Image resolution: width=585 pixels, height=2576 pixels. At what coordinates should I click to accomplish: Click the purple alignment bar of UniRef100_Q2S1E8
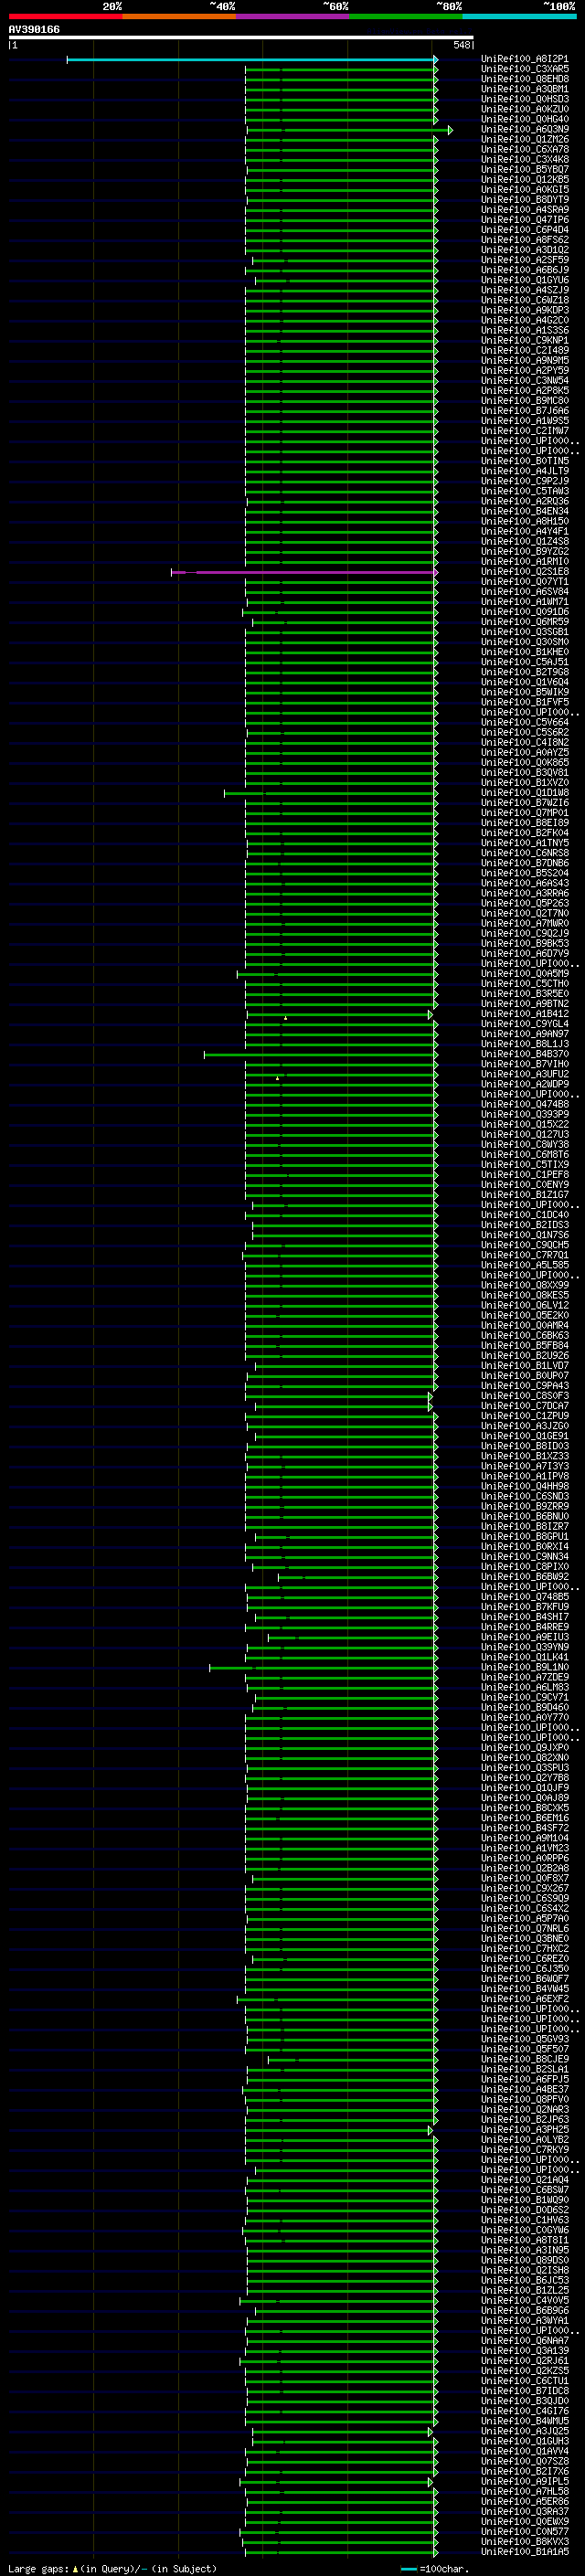304,572
